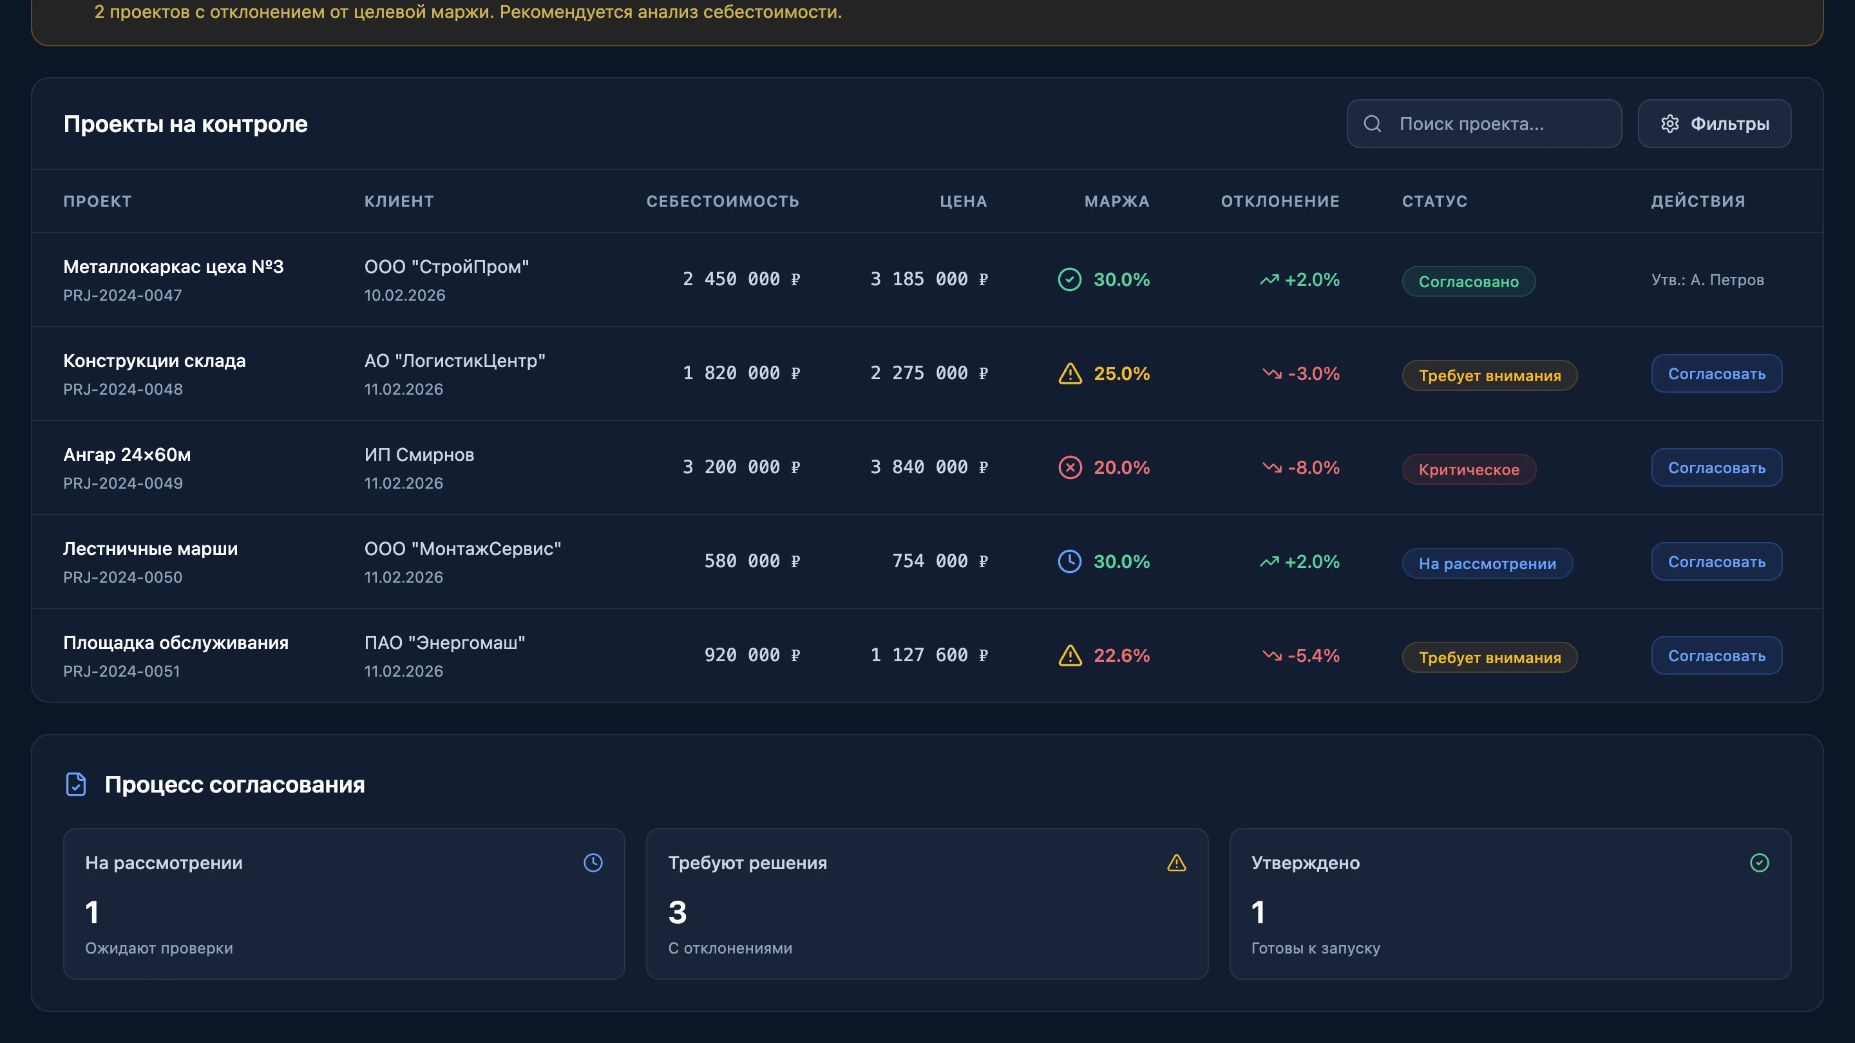Click the search magnifier icon
Viewport: 1855px width, 1043px height.
point(1372,124)
